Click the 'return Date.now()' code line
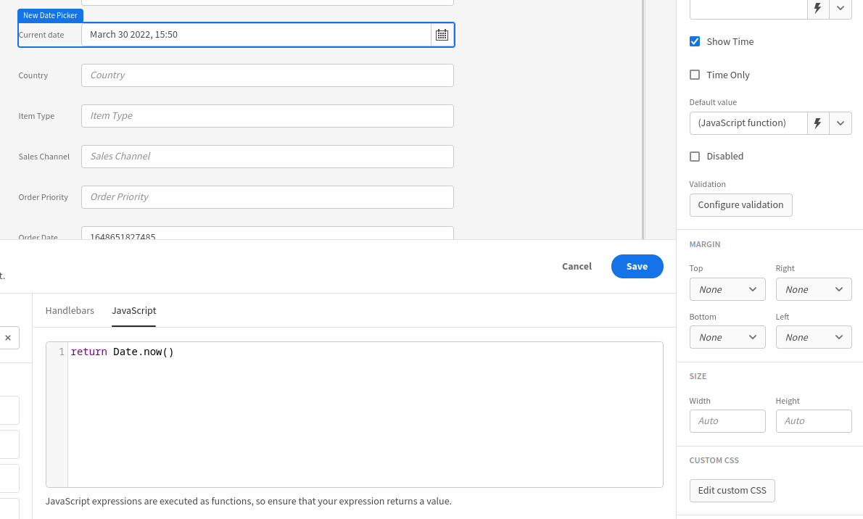Viewport: 863px width, 519px height. [122, 352]
